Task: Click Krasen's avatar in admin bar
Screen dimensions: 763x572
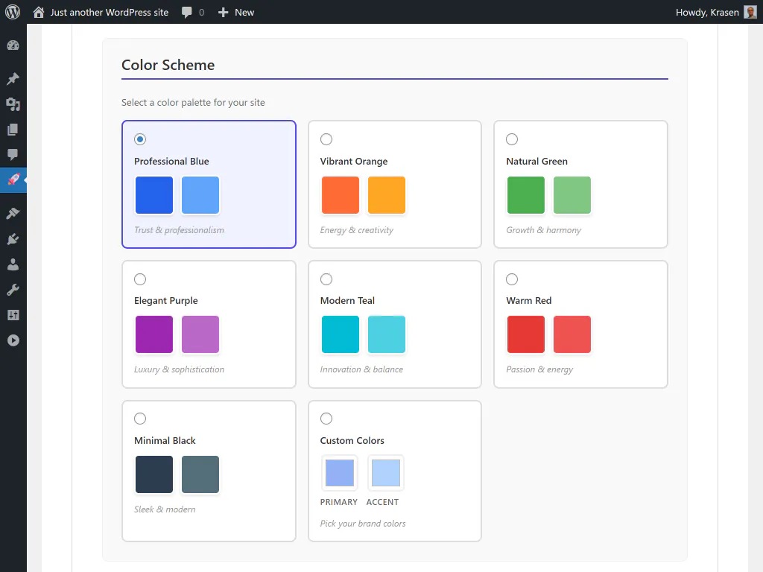Action: click(750, 12)
